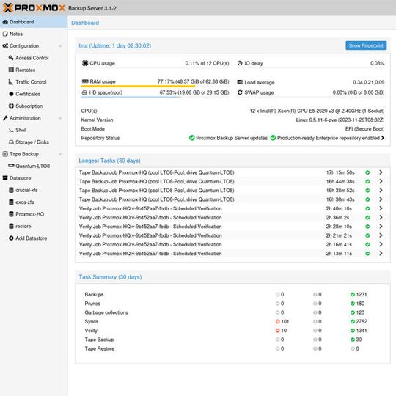
Task: Open the Notes sidebar entry
Action: coord(34,34)
